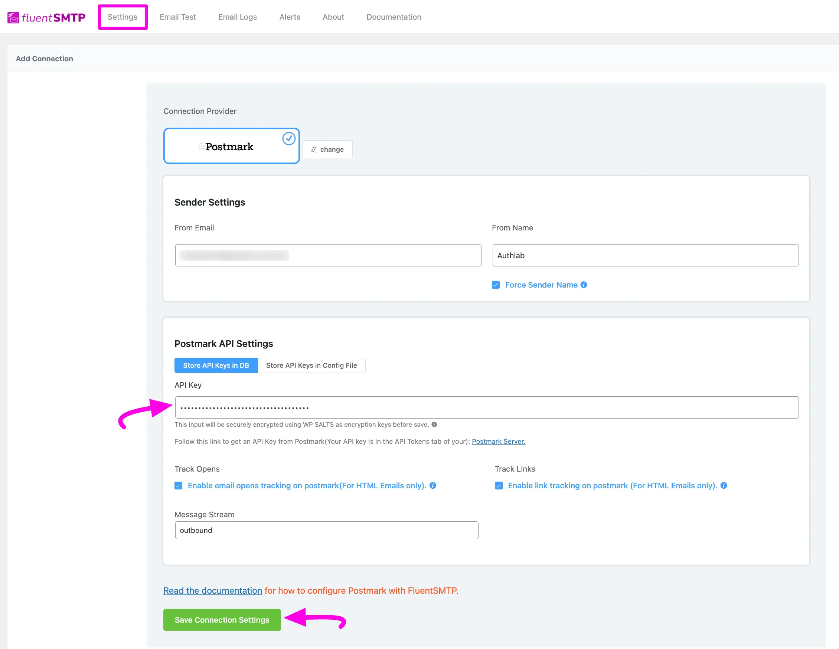Open the About tab
Image resolution: width=839 pixels, height=649 pixels.
pos(333,17)
